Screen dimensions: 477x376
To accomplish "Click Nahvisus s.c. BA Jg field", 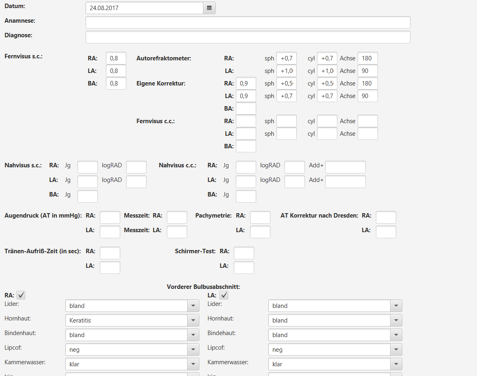I will coord(88,196).
